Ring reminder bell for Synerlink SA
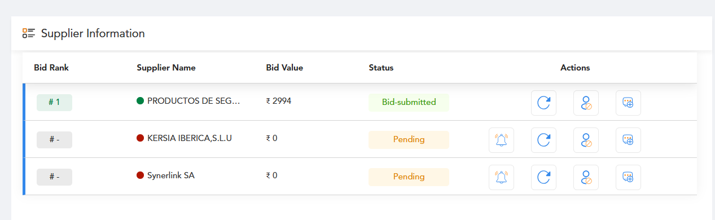The width and height of the screenshot is (715, 220). click(x=501, y=177)
